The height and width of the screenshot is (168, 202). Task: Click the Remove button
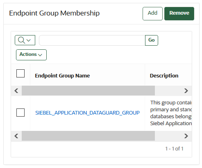click(179, 13)
